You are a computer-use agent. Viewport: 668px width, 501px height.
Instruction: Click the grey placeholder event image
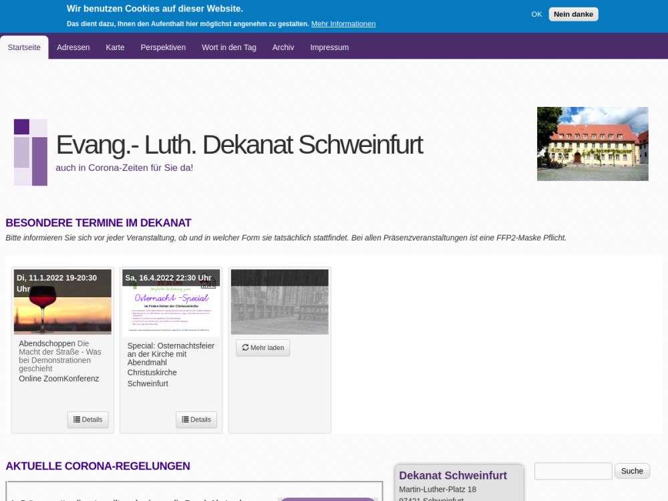[279, 302]
